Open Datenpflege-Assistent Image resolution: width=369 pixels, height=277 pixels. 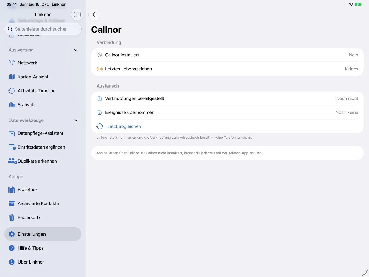pyautogui.click(x=43, y=133)
